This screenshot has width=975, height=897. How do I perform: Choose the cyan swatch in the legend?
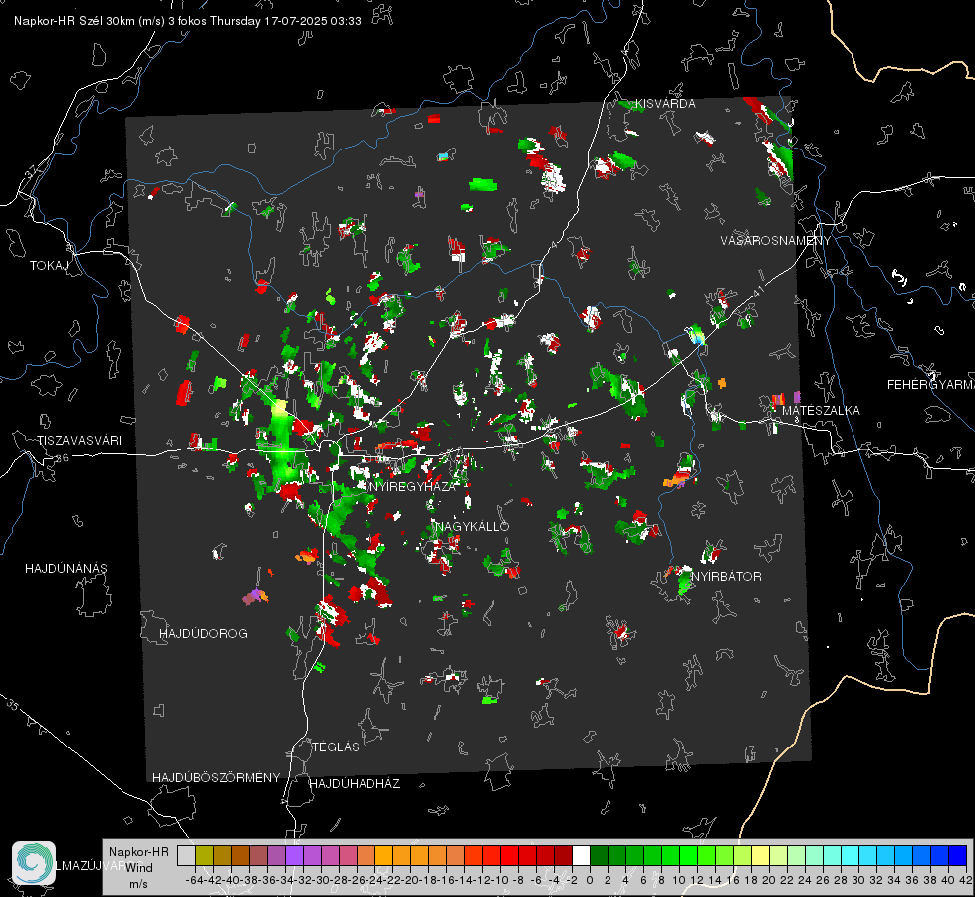tap(851, 855)
